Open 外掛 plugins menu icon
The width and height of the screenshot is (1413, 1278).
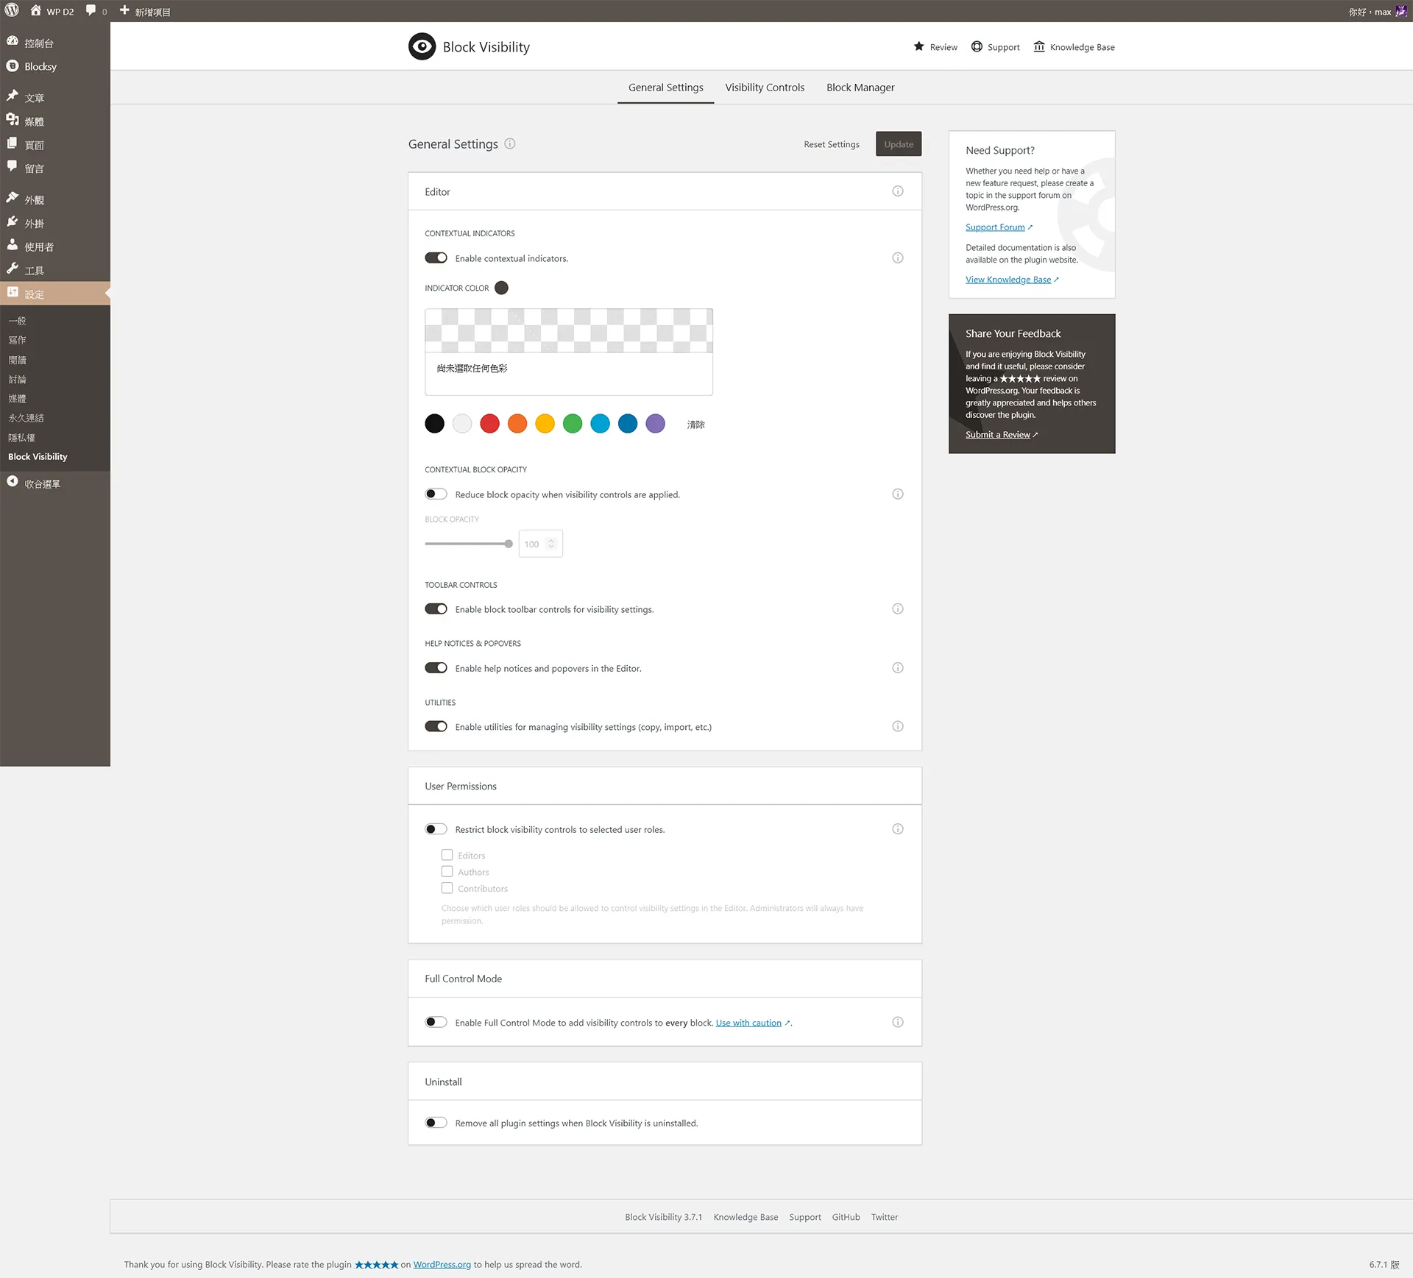click(13, 221)
